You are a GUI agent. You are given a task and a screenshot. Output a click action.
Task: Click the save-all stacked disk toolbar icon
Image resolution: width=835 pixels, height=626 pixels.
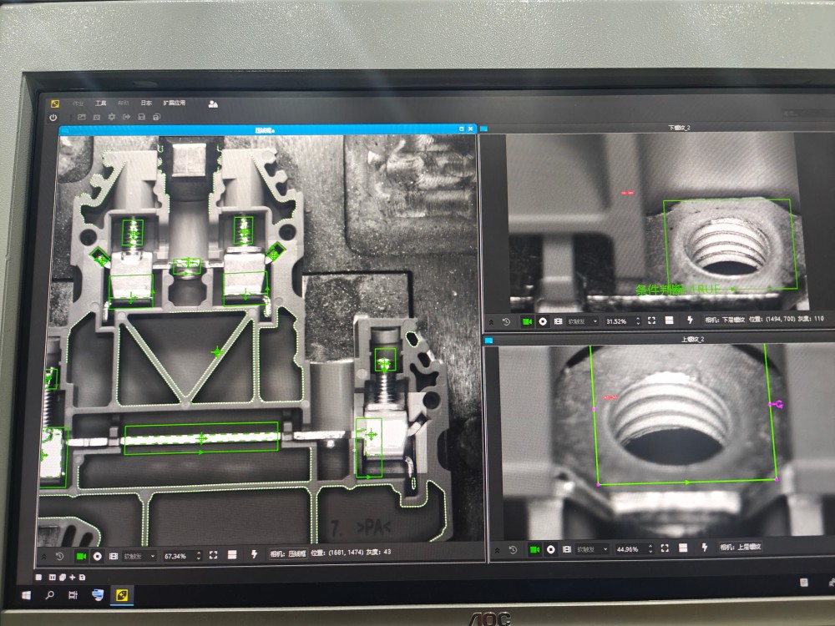point(157,117)
